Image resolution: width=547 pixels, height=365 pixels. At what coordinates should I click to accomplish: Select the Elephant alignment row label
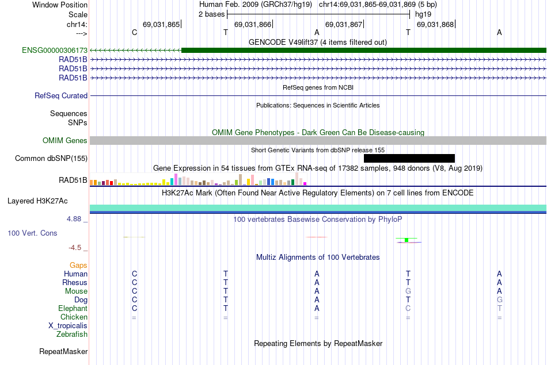[x=73, y=308]
